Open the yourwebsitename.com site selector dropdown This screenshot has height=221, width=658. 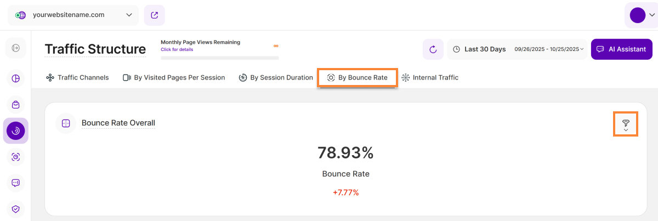pos(73,15)
